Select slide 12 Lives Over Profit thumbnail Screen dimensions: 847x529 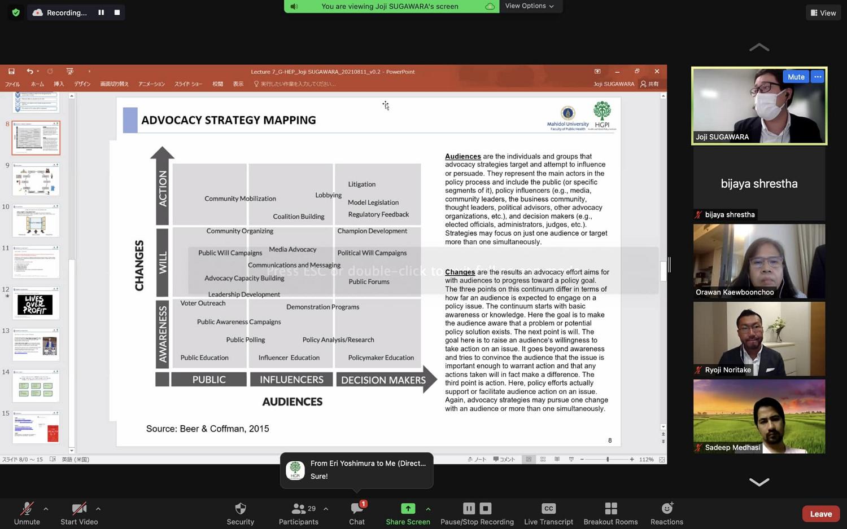click(x=36, y=303)
